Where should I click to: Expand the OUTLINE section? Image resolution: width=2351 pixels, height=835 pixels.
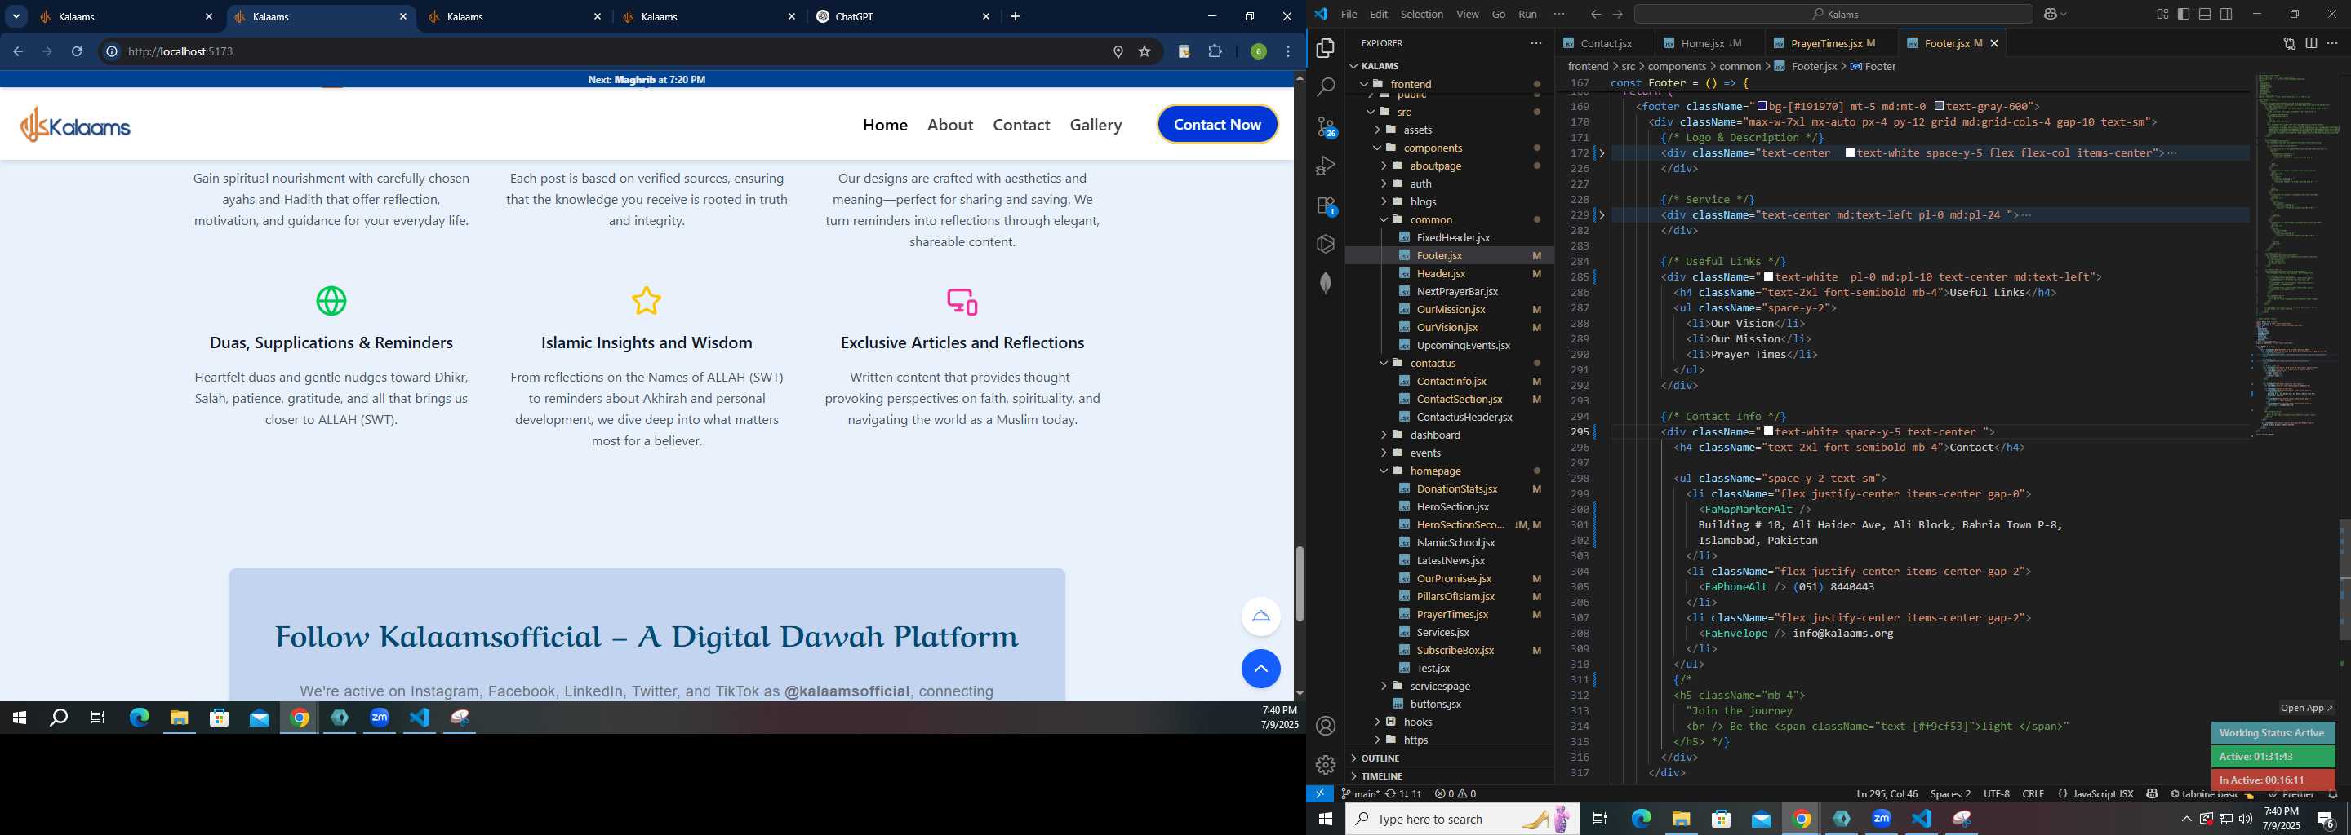(x=1380, y=758)
